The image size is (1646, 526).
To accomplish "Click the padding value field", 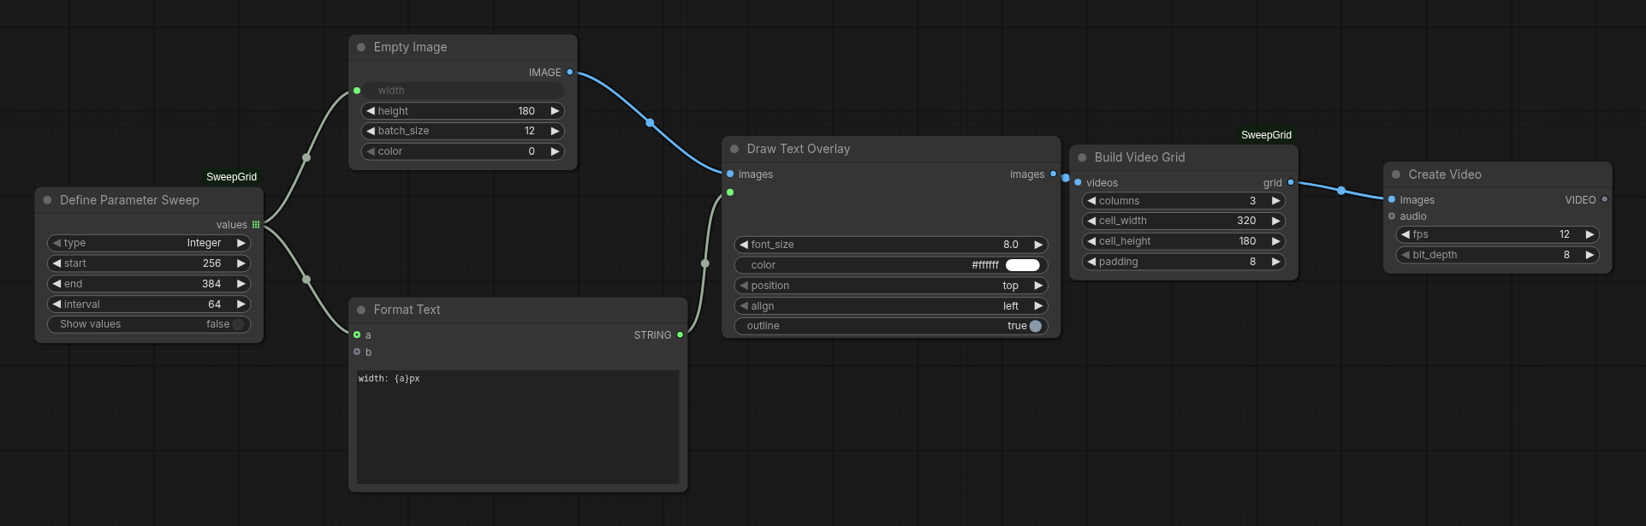I will pyautogui.click(x=1184, y=262).
